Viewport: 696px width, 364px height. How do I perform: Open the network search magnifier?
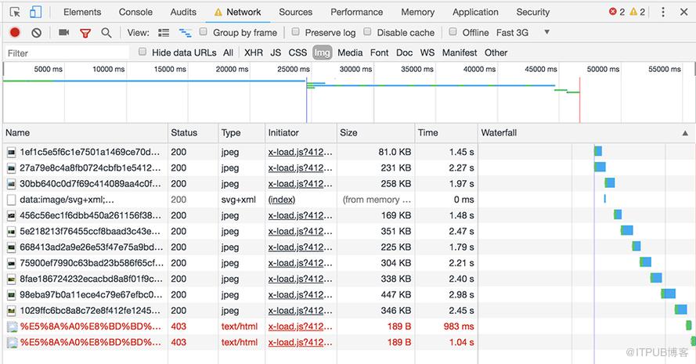coord(106,32)
